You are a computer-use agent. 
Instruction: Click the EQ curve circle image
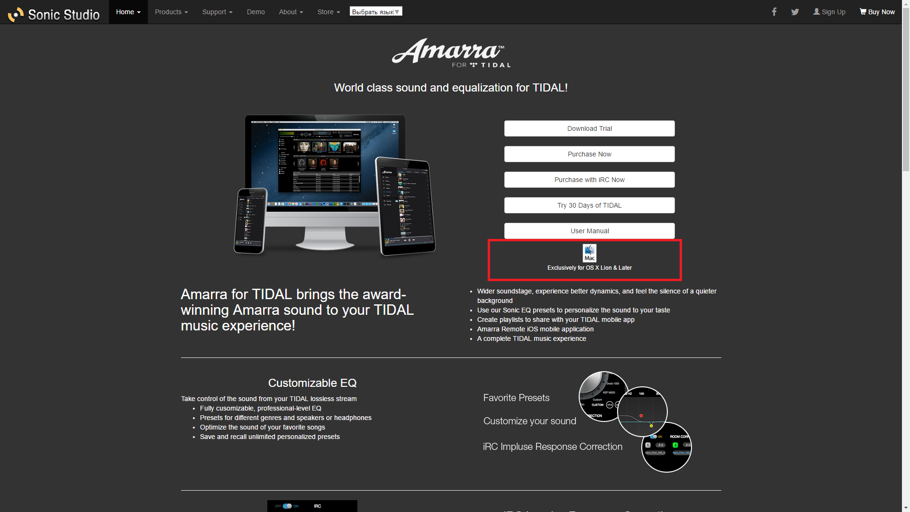tap(642, 411)
